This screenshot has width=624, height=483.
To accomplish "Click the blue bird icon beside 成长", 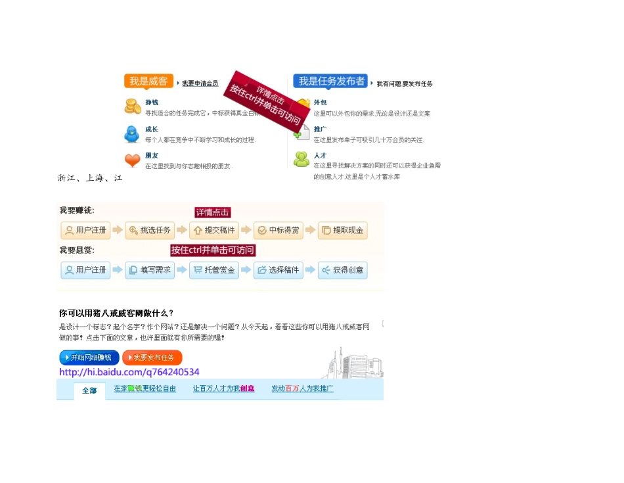I will tap(132, 134).
